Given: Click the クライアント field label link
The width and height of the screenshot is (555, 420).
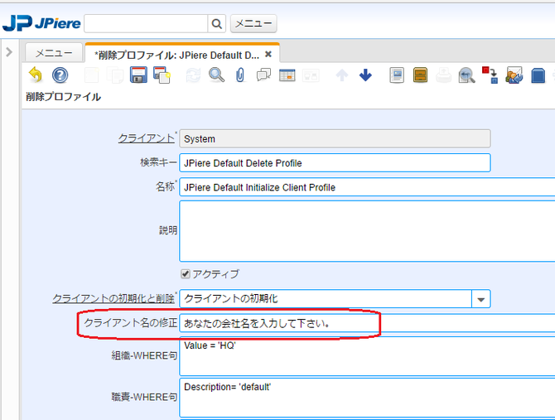Looking at the screenshot, I should [146, 138].
